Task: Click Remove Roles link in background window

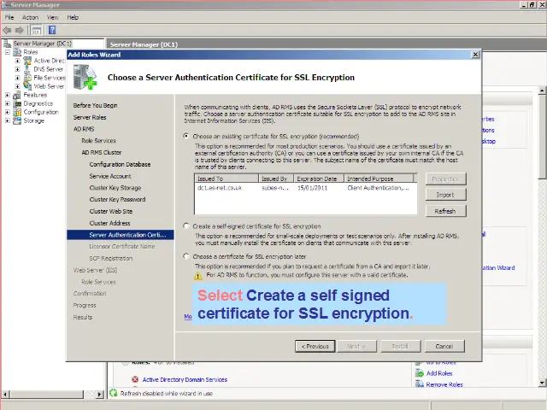Action: click(444, 384)
